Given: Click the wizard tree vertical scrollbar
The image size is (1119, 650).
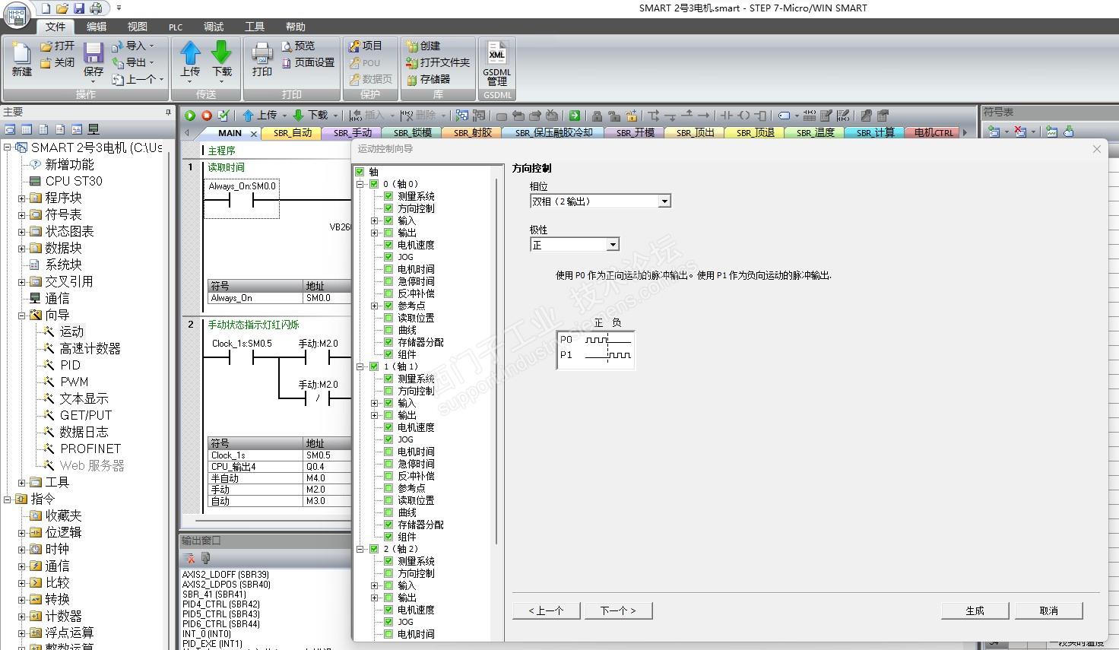Looking at the screenshot, I should click(498, 361).
